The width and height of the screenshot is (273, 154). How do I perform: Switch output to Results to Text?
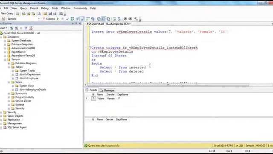tap(99, 19)
